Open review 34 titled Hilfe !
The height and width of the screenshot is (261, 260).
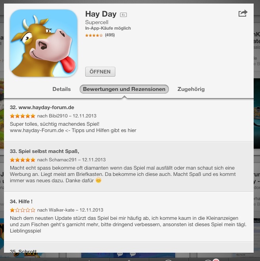pyautogui.click(x=21, y=202)
